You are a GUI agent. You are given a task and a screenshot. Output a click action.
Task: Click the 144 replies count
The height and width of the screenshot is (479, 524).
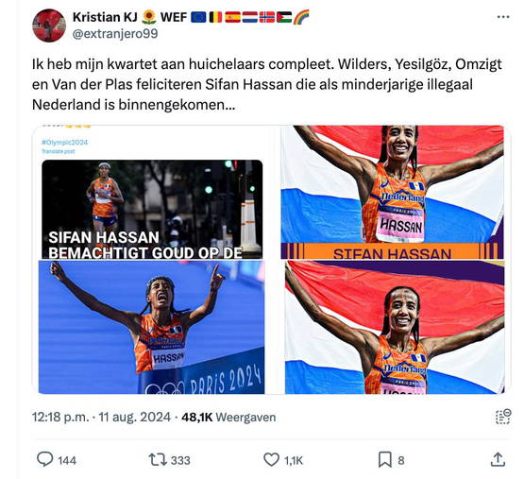click(67, 461)
